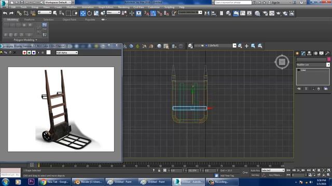Open the Modifiers menu

[x=72, y=7]
